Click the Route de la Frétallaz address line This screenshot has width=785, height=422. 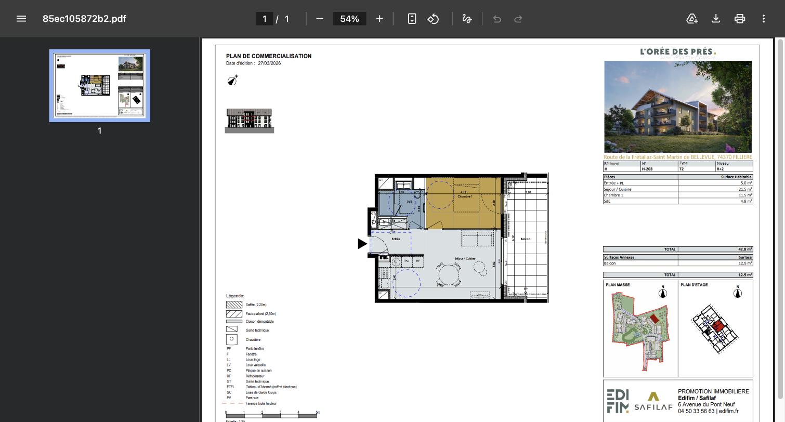678,157
